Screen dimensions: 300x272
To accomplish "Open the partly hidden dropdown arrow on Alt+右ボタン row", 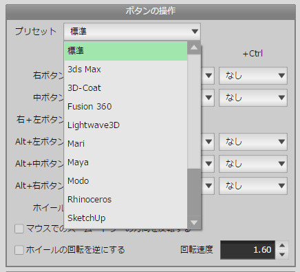I will [x=208, y=186].
